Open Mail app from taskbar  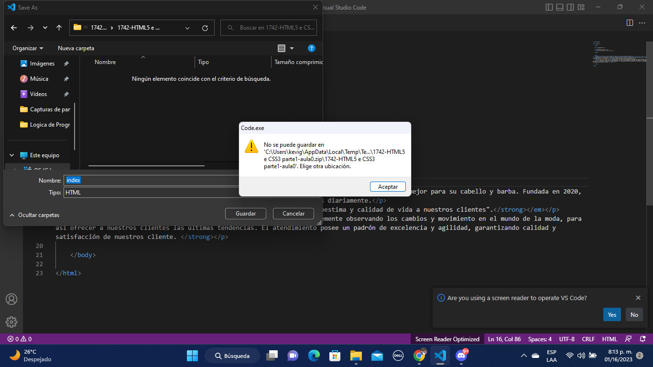(377, 356)
